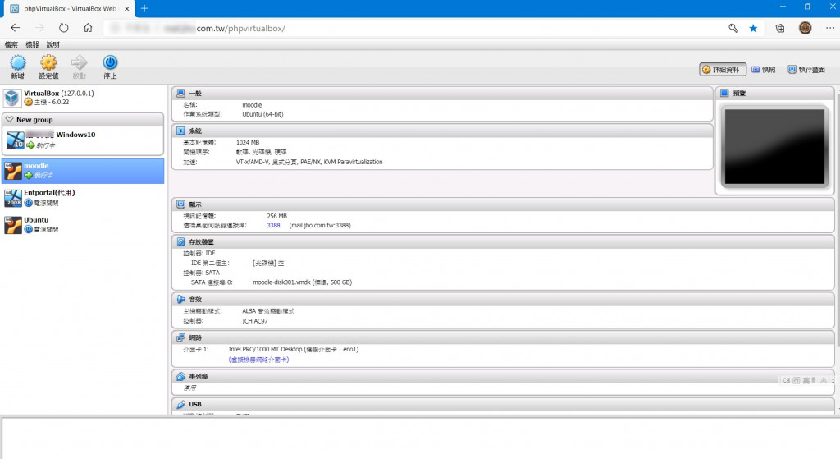The image size is (840, 459).
Task: Select the phpVirtualBox browser tab
Action: (70, 8)
